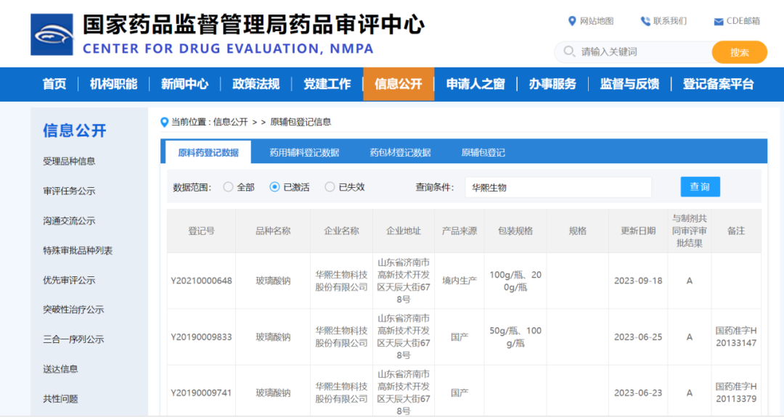This screenshot has width=784, height=417.
Task: Switch to the 药用辅料登记数据 tab
Action: 304,152
